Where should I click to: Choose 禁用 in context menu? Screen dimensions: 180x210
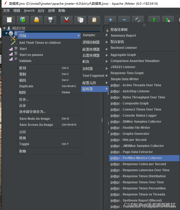click(x=50, y=138)
